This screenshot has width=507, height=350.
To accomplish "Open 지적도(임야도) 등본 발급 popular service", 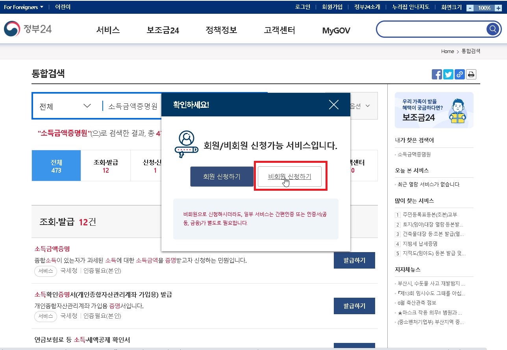I will tap(434, 254).
